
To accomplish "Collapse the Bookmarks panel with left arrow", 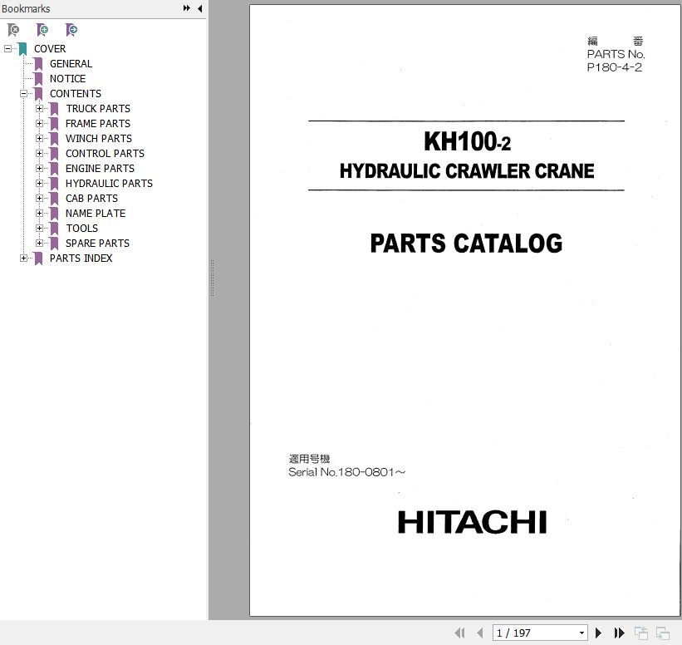I will tap(199, 8).
